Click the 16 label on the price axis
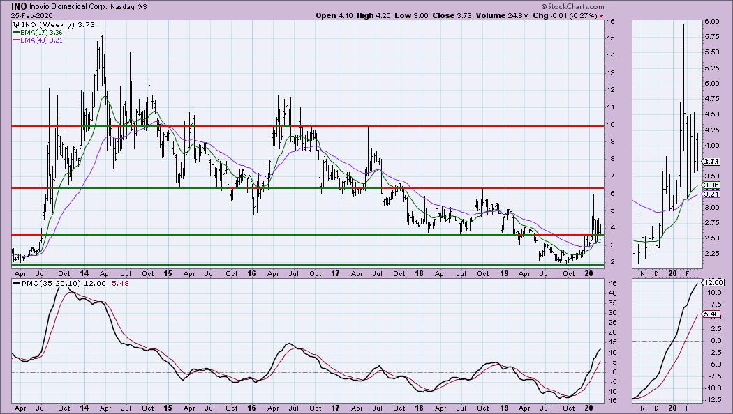Screen dimensions: 733x414 point(611,22)
